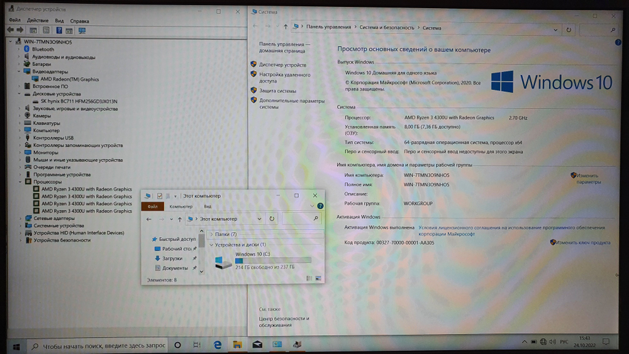Click the refresh button in Explorer window
Image resolution: width=629 pixels, height=354 pixels.
pos(272,219)
